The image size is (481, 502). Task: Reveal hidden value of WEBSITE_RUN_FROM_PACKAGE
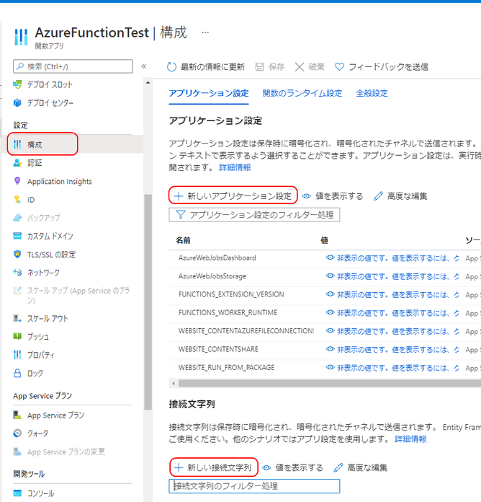(x=392, y=368)
